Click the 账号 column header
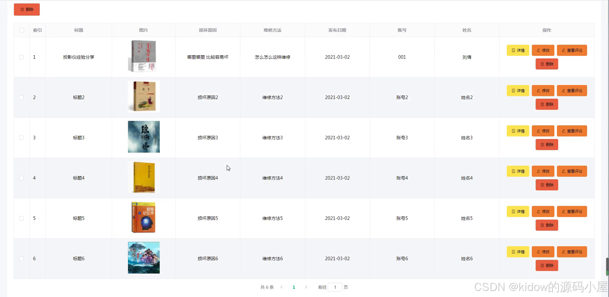This screenshot has width=609, height=297. (402, 30)
